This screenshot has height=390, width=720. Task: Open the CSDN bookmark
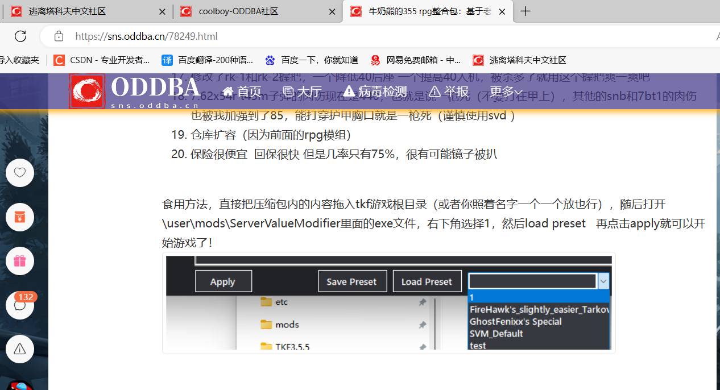(102, 60)
